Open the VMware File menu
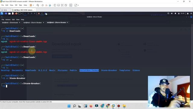The width and height of the screenshot is (193, 109). (2, 5)
